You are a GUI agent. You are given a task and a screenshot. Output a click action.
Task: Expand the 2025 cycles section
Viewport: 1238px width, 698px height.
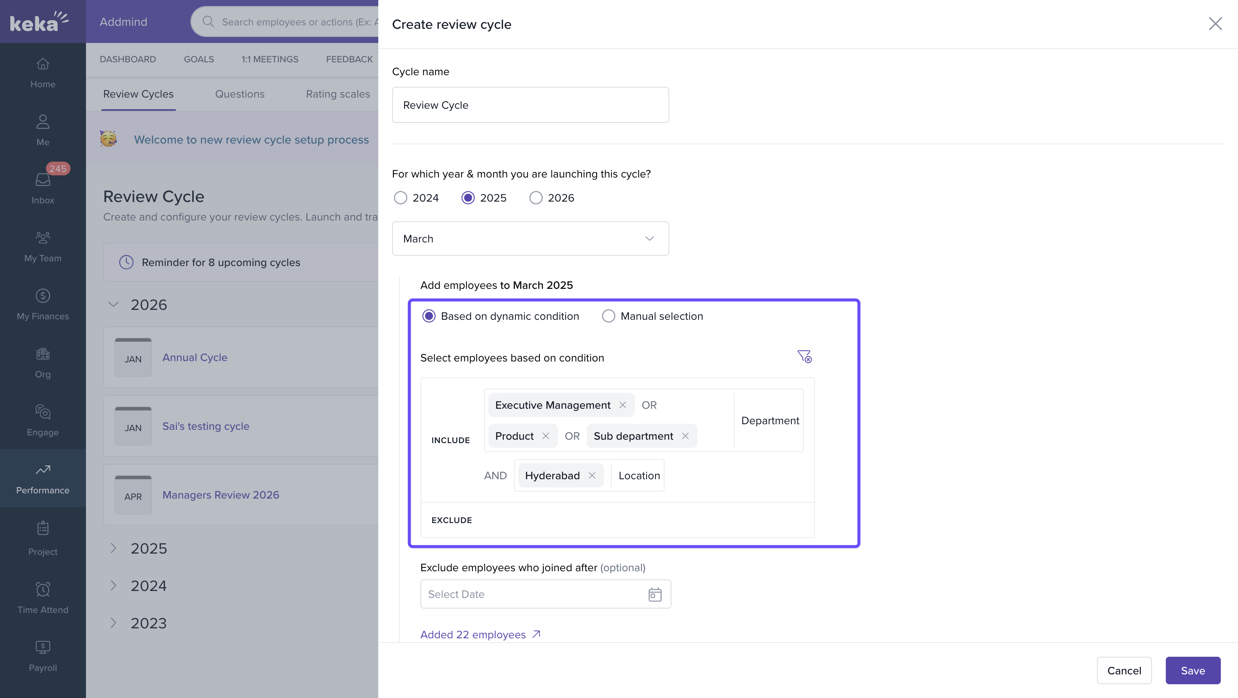(x=113, y=548)
